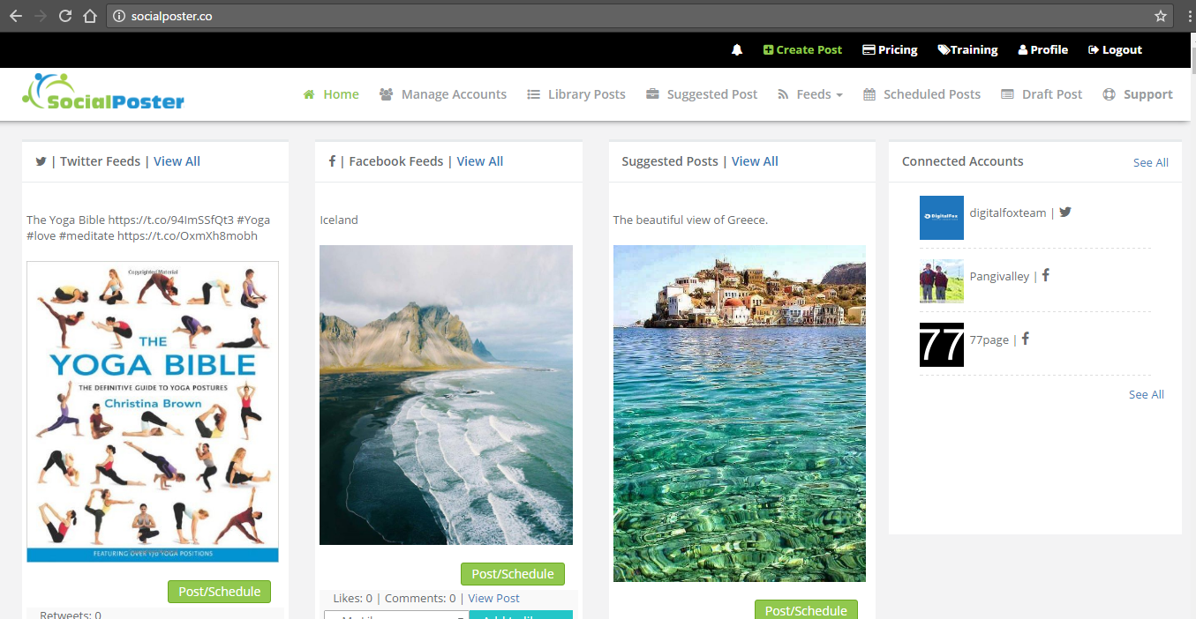Click View All in Suggested Posts
The height and width of the screenshot is (619, 1196).
[755, 160]
